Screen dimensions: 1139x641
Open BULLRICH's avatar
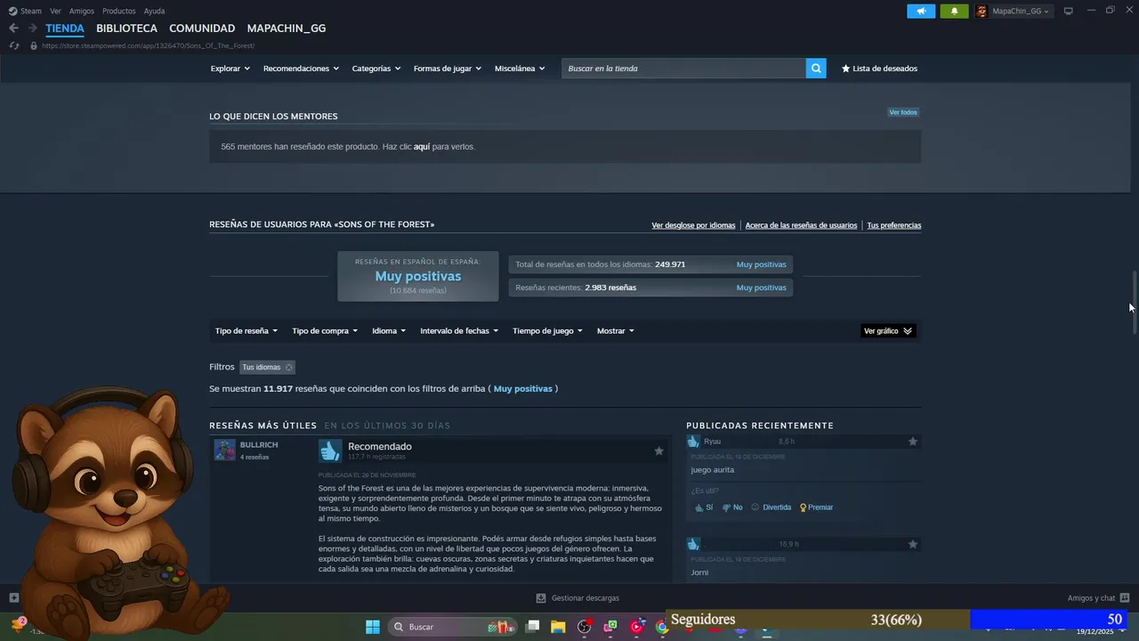(x=224, y=450)
